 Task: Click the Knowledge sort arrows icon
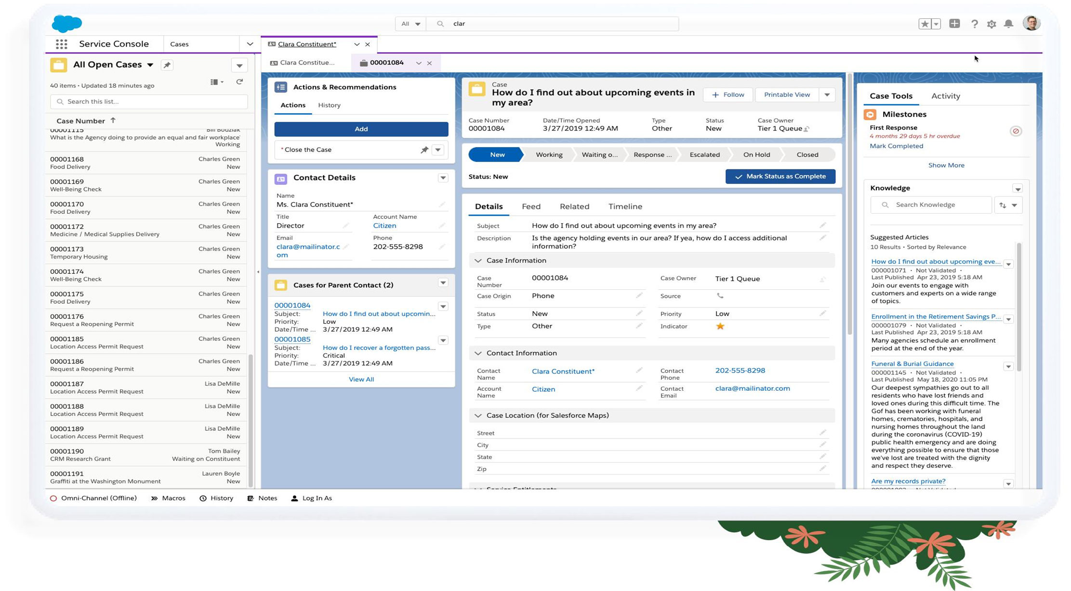pyautogui.click(x=1003, y=205)
